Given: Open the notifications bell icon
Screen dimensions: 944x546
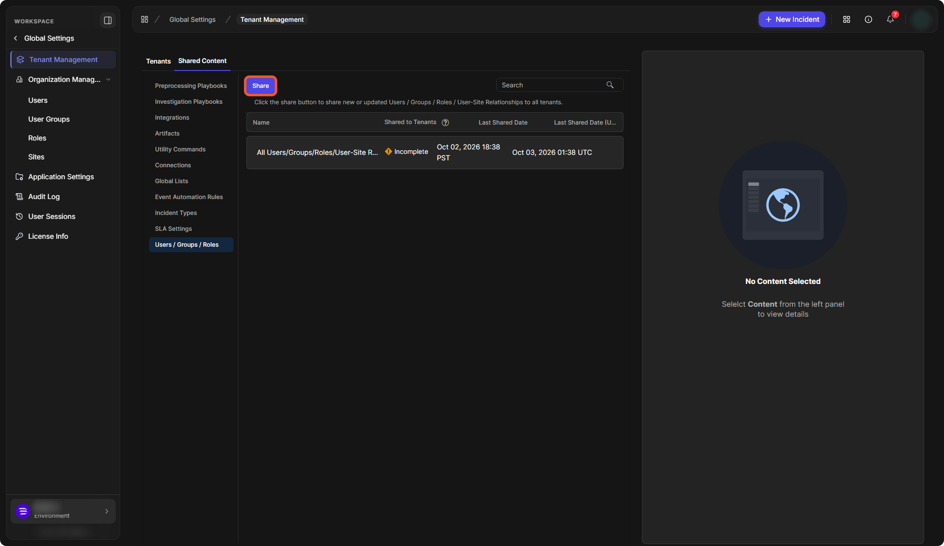Looking at the screenshot, I should point(890,19).
